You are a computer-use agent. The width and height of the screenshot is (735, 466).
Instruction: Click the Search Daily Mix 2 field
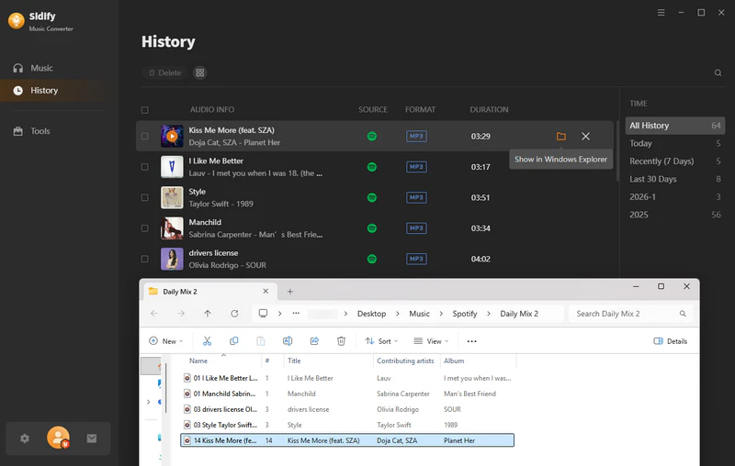(625, 314)
